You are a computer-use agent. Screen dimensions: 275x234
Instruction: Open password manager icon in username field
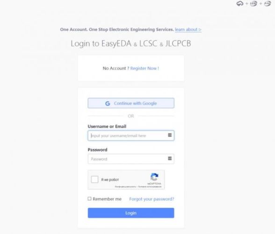point(170,135)
